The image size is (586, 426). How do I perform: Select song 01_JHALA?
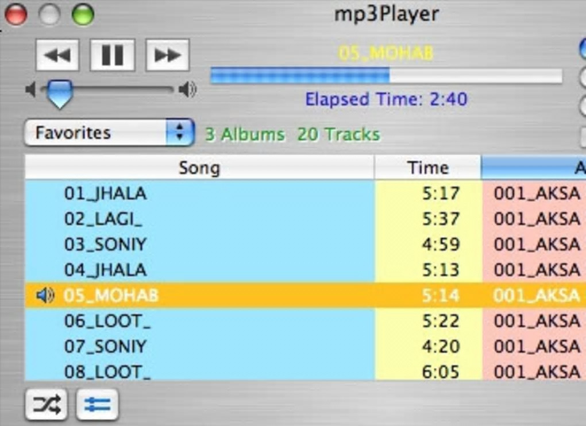pos(105,193)
